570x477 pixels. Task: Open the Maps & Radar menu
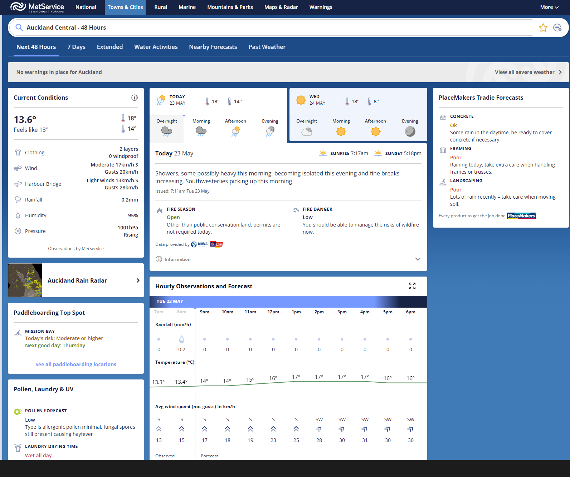(x=281, y=7)
